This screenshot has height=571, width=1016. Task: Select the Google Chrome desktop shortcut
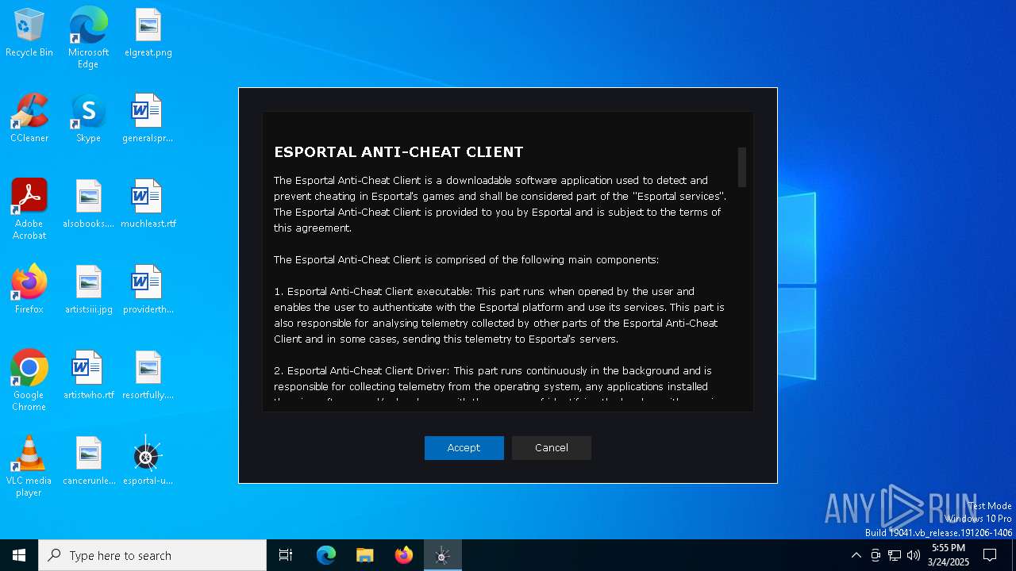point(29,381)
